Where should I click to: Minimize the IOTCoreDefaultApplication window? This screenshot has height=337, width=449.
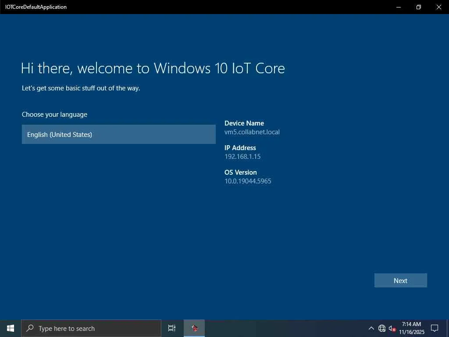point(398,7)
